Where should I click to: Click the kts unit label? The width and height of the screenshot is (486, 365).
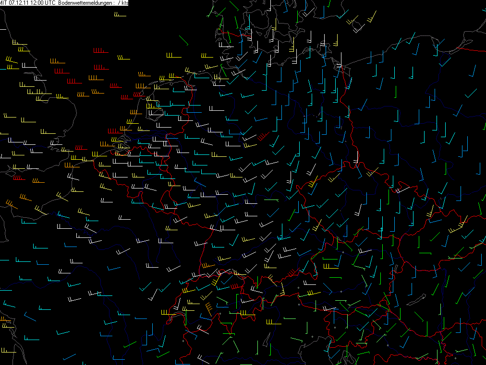[126, 3]
